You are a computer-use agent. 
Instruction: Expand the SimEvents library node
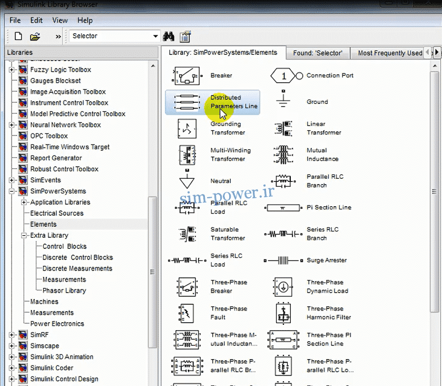pyautogui.click(x=12, y=180)
